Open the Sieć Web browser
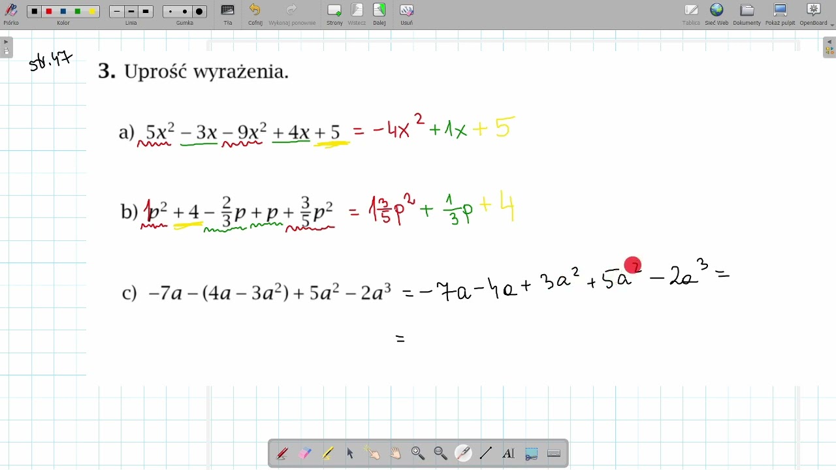 [716, 13]
